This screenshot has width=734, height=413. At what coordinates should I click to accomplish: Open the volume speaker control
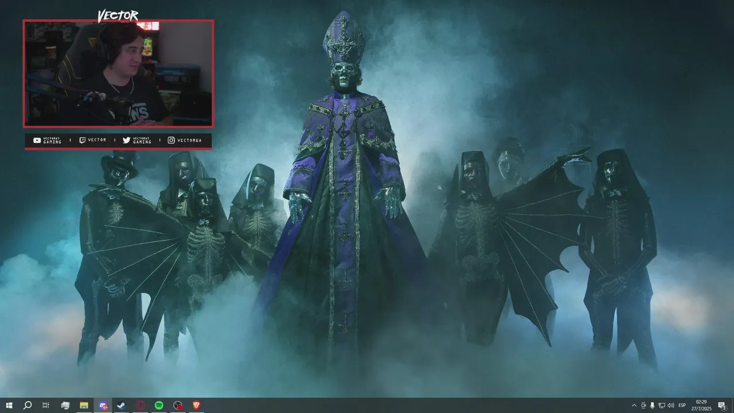tap(671, 406)
